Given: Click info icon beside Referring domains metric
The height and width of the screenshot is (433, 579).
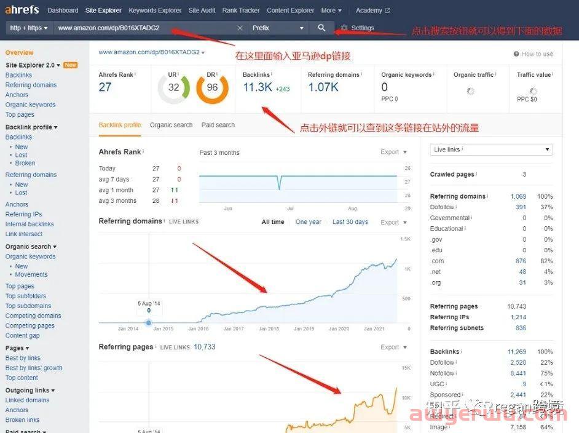Looking at the screenshot, I should pyautogui.click(x=361, y=74).
